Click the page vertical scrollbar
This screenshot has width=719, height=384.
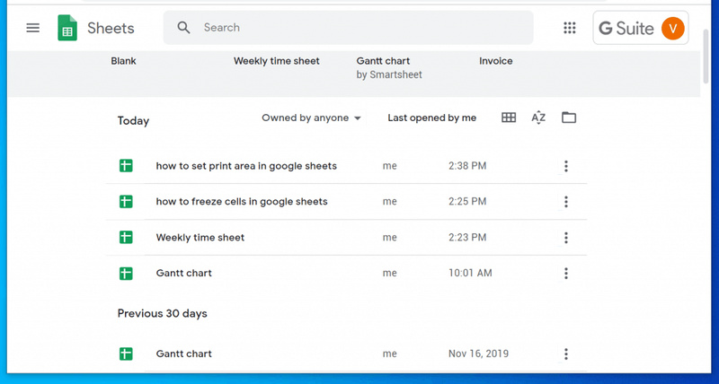coord(706,57)
